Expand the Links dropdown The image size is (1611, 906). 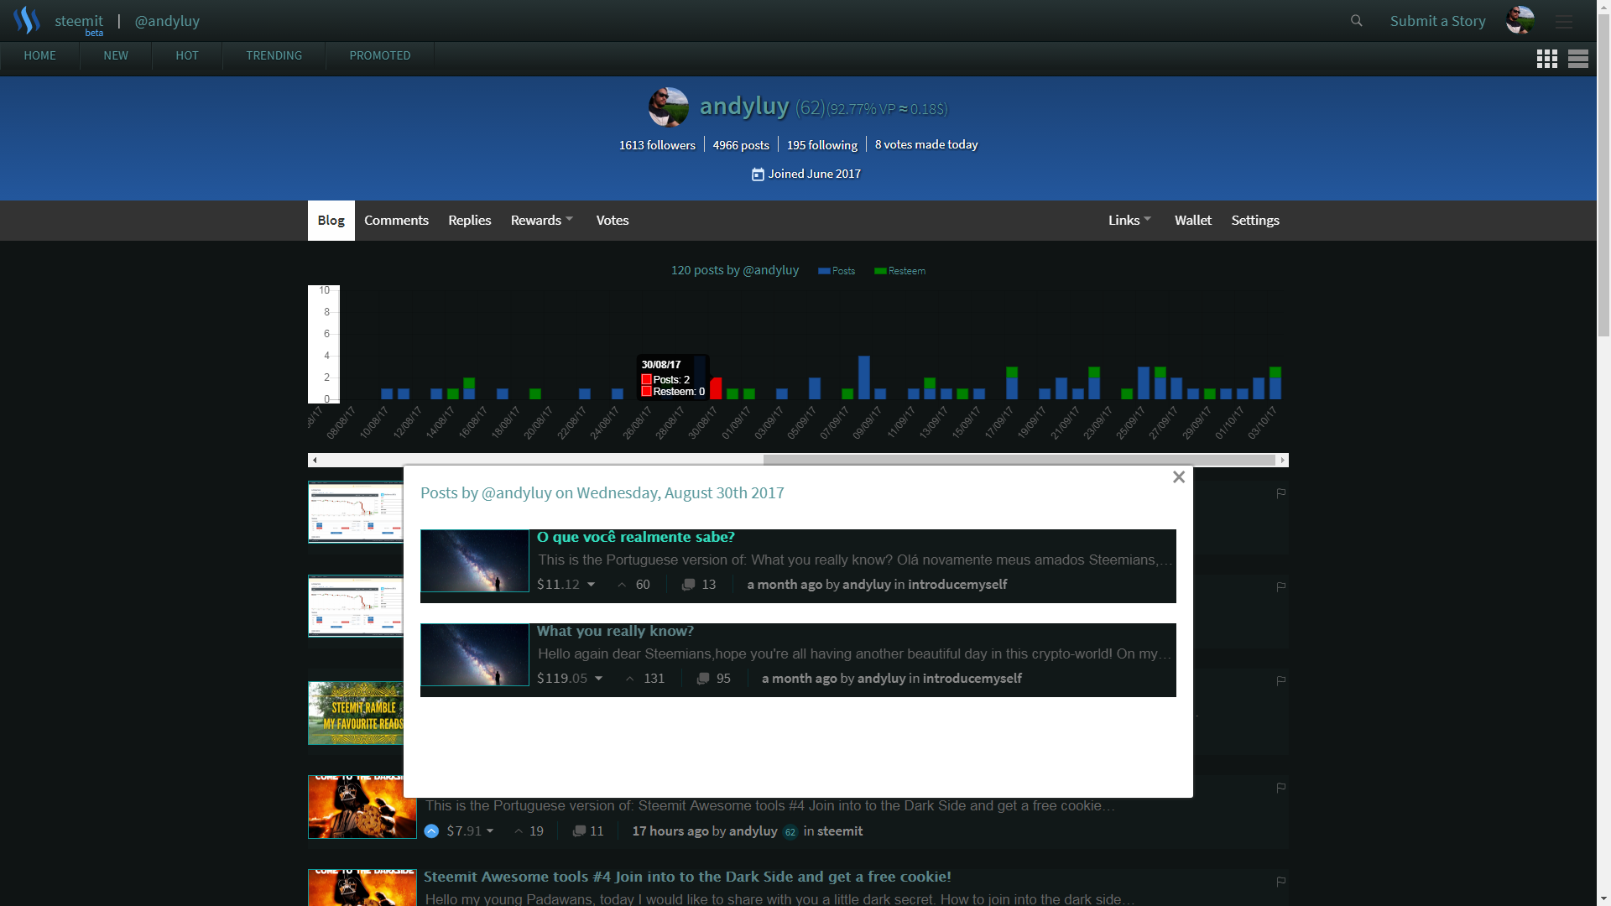click(1129, 221)
